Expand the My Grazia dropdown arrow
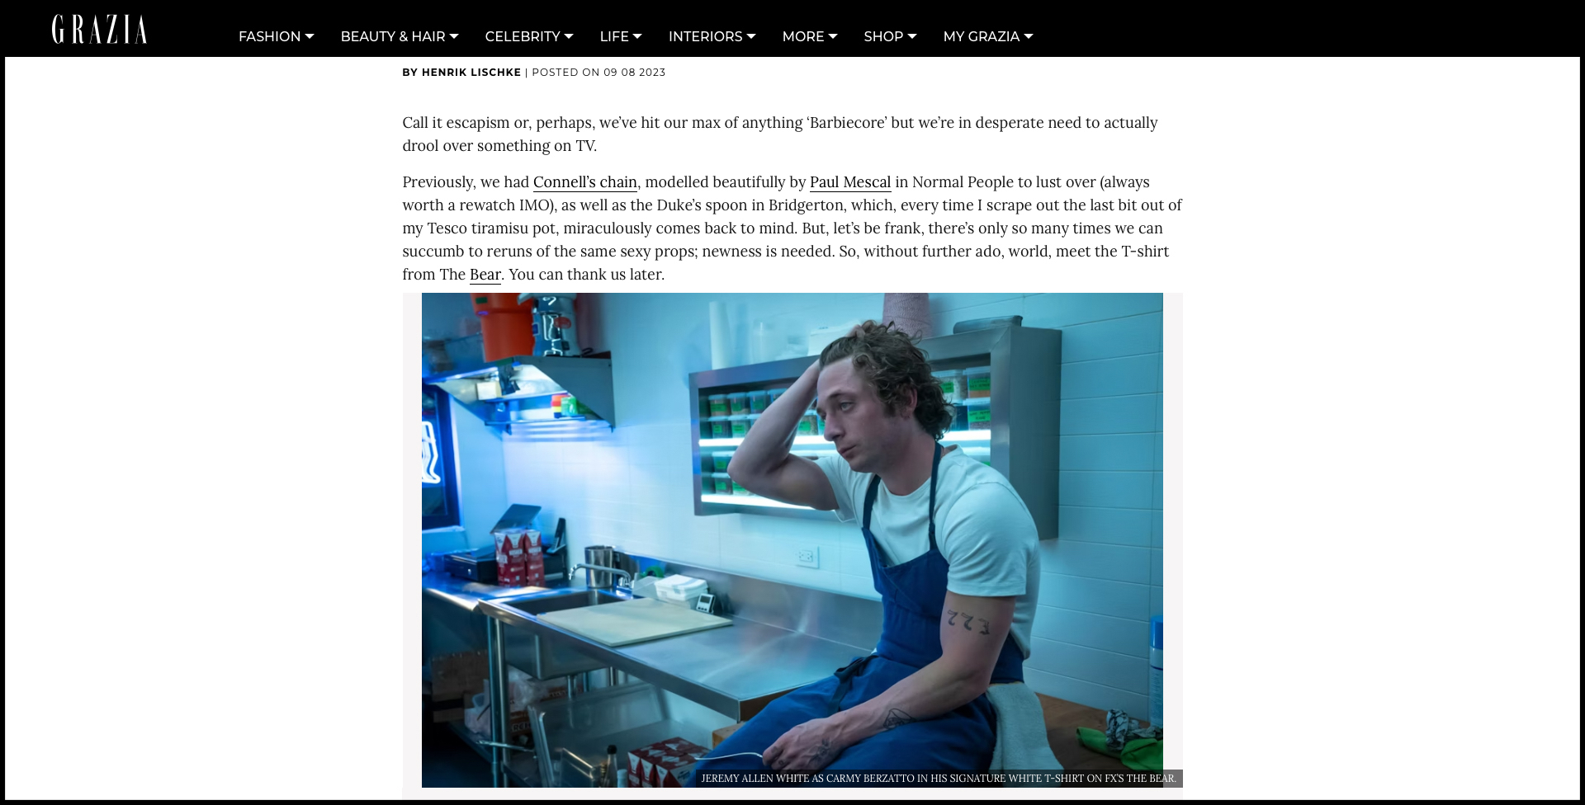 1029,36
